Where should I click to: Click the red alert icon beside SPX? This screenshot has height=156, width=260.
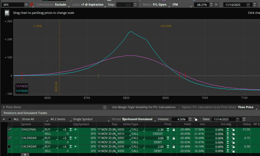click(x=32, y=5)
